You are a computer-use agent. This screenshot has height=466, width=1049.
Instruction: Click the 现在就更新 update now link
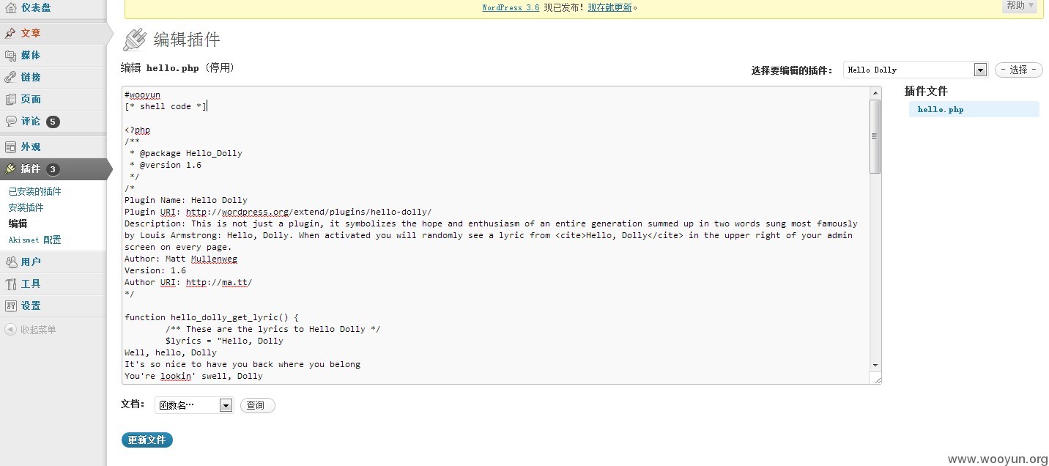coord(609,7)
